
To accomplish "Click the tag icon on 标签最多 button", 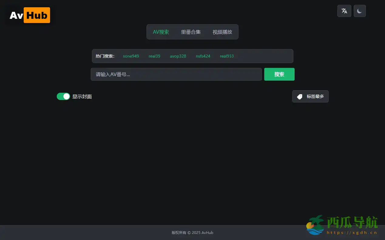I will pyautogui.click(x=299, y=96).
